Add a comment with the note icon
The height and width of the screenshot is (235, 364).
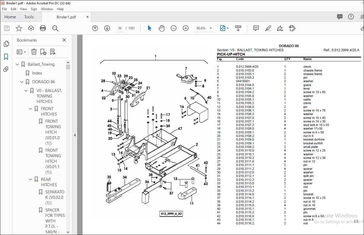point(256,28)
